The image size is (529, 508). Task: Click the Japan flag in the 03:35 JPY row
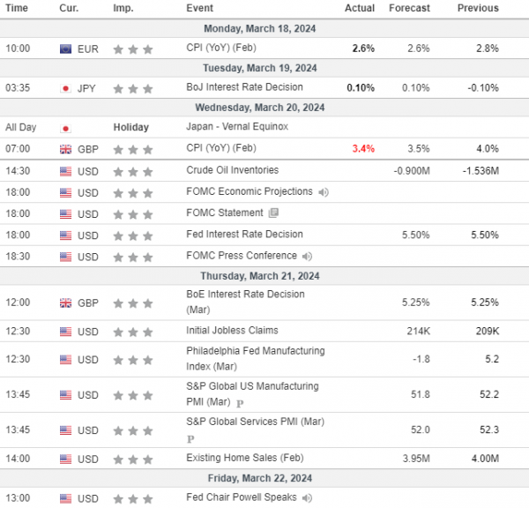point(65,89)
